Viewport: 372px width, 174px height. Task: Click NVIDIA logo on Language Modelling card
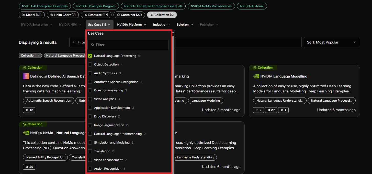click(x=256, y=76)
